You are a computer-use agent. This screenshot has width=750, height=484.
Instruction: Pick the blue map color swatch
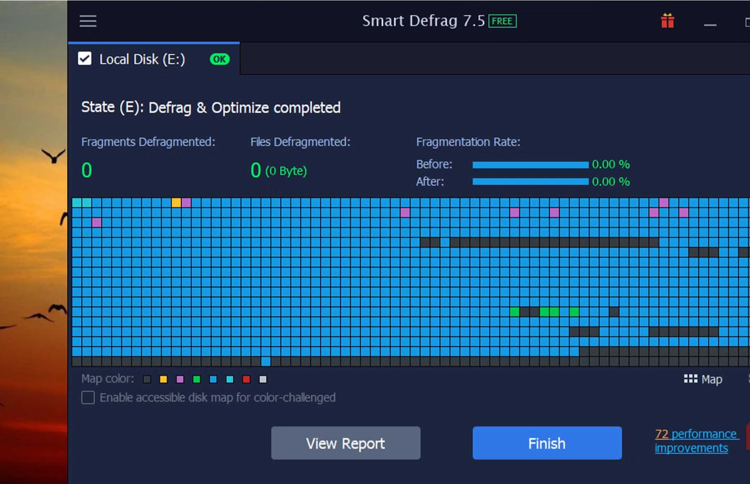213,379
